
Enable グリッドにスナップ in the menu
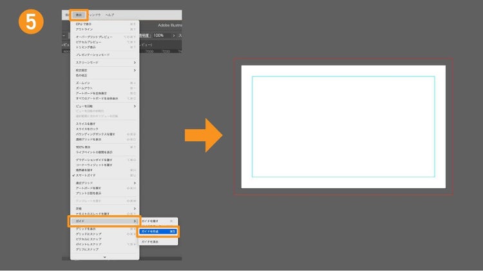coord(105,234)
